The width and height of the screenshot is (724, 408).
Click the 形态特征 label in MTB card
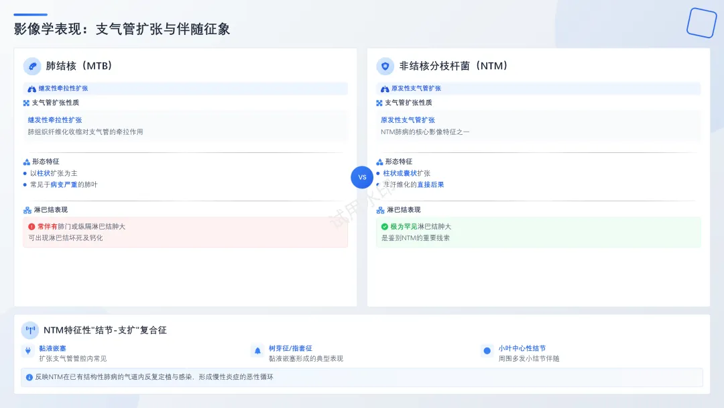(x=46, y=161)
